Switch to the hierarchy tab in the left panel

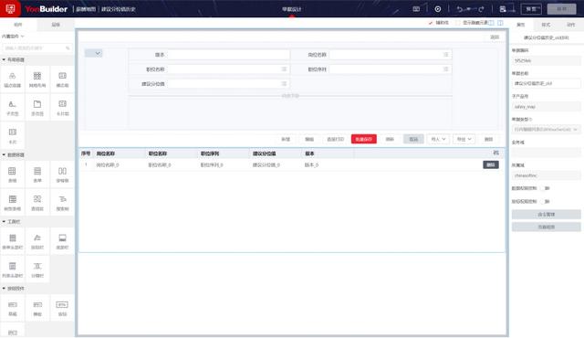(56, 25)
